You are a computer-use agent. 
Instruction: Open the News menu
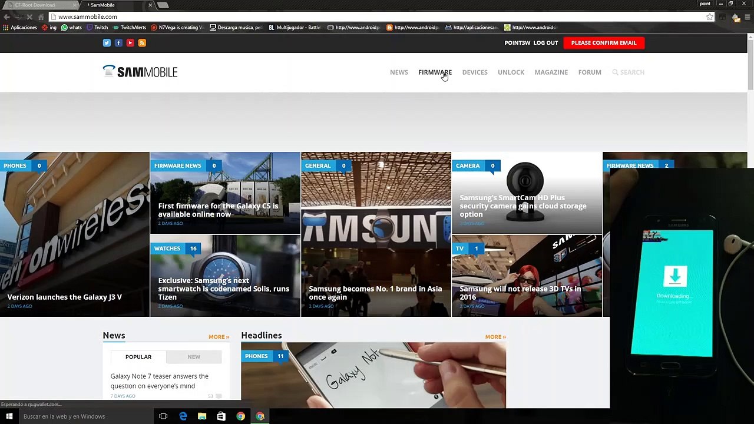[x=399, y=72]
